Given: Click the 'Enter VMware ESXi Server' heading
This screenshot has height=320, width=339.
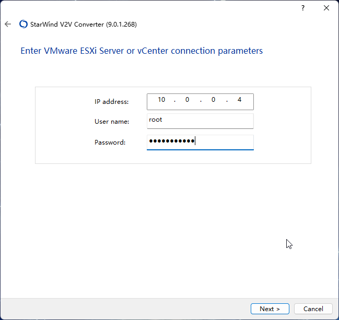Looking at the screenshot, I should (142, 51).
